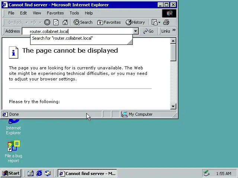Refresh the page with the Refresh icon
The height and width of the screenshot is (178, 238).
[56, 22]
